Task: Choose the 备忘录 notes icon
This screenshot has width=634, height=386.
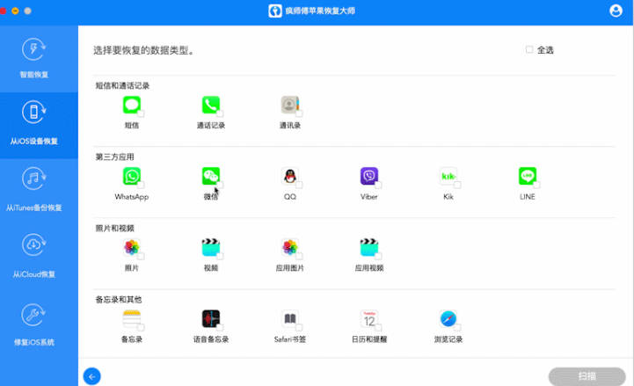Action: [x=132, y=319]
